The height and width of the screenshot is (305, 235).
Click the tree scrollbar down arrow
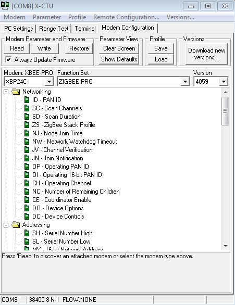(226, 246)
